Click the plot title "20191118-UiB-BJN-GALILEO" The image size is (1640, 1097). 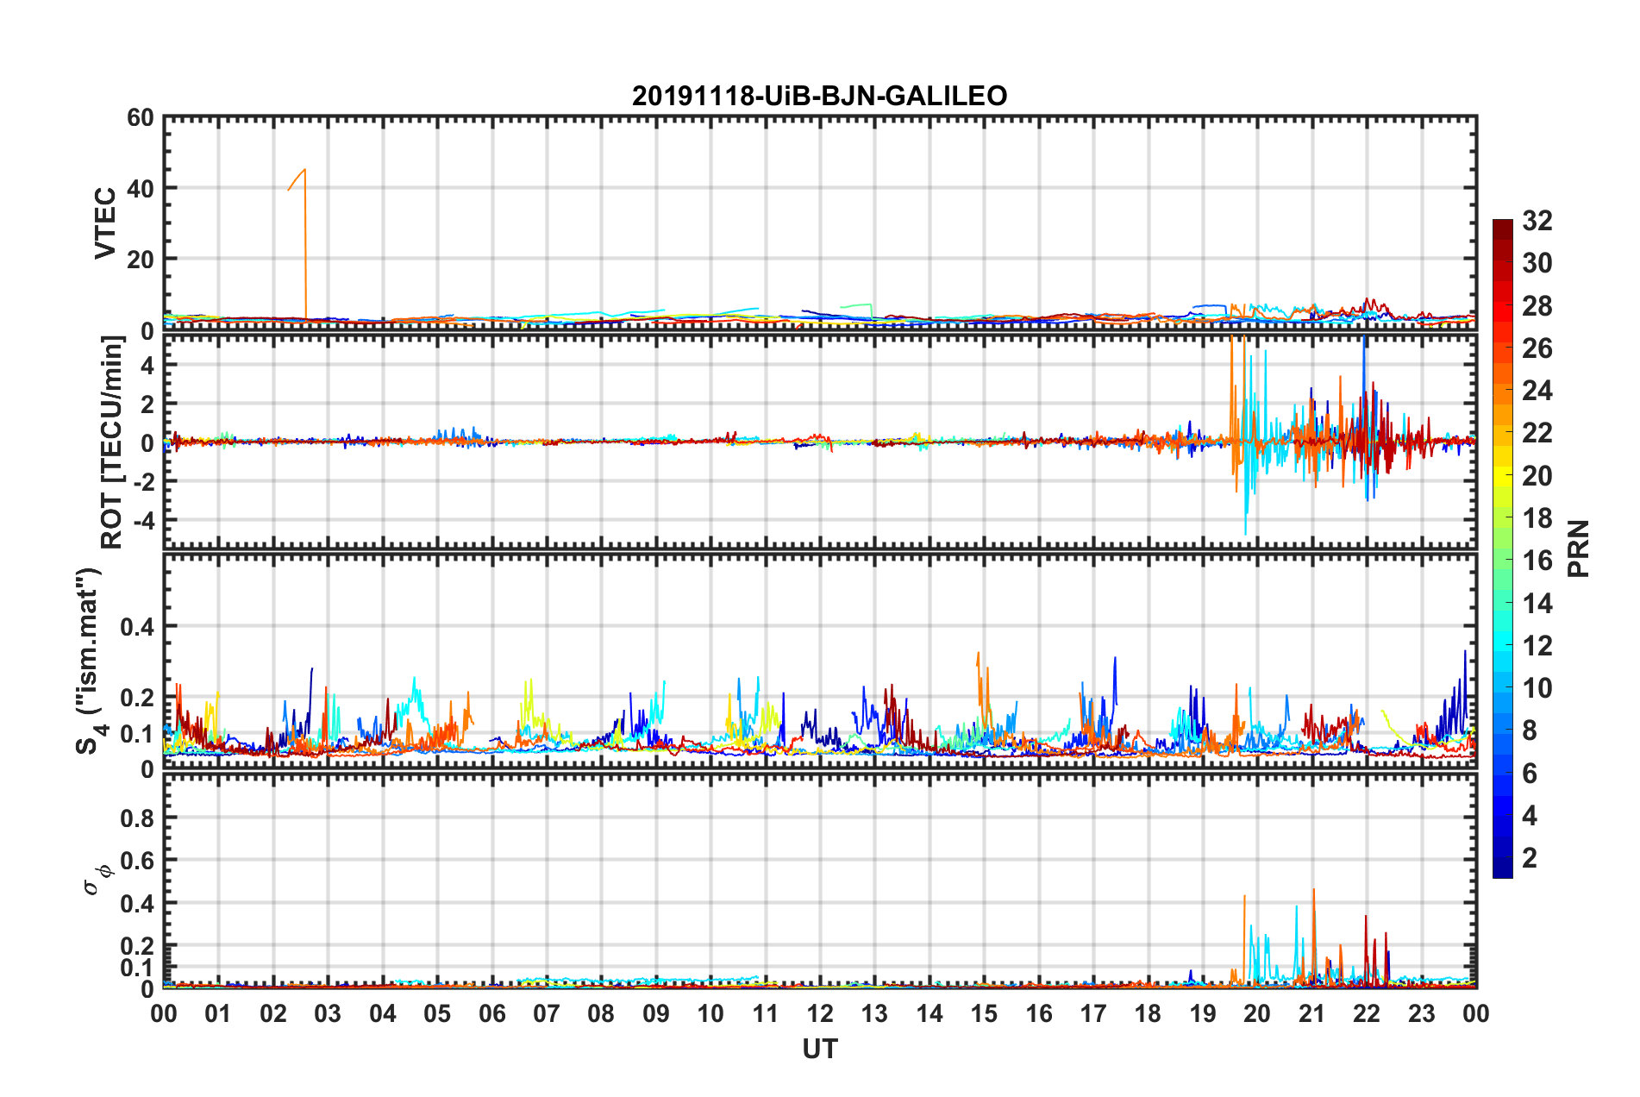pyautogui.click(x=819, y=96)
